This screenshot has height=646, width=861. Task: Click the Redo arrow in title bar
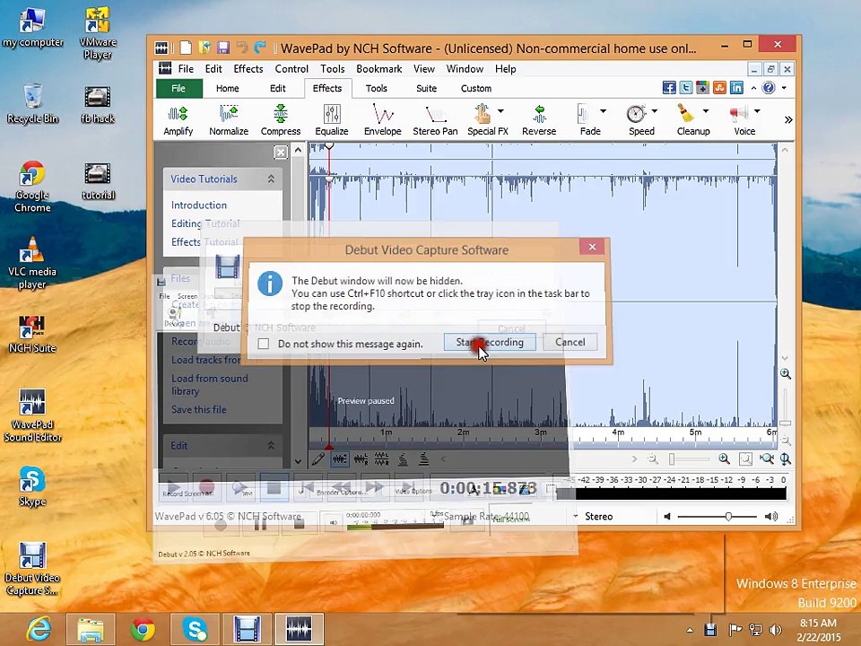click(x=260, y=48)
